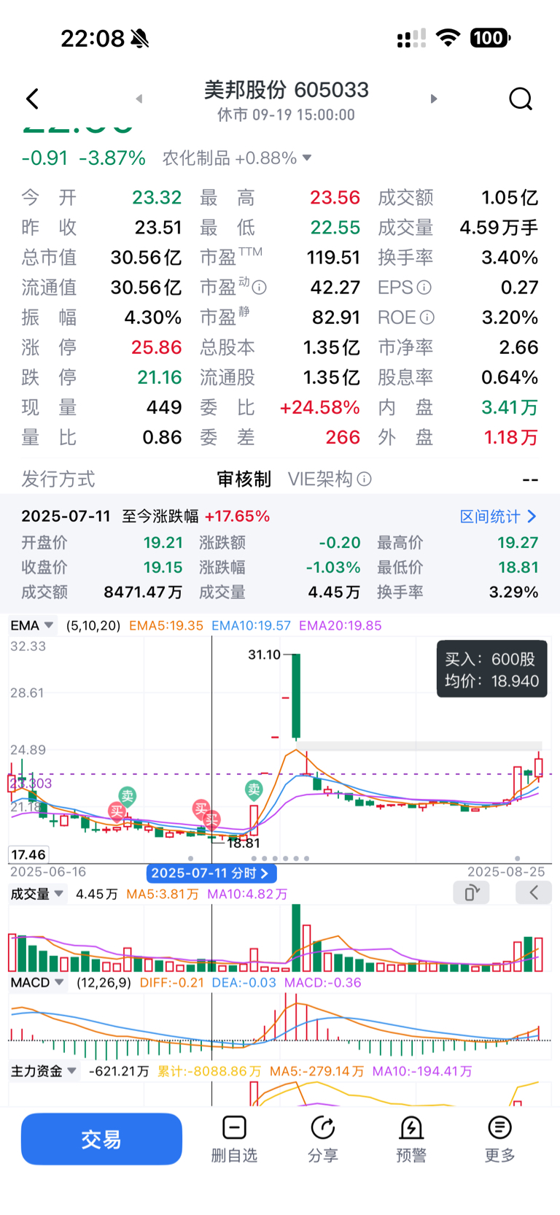Collapse indicators with left chevron button
Screen dimensions: 560x1215
tap(534, 892)
